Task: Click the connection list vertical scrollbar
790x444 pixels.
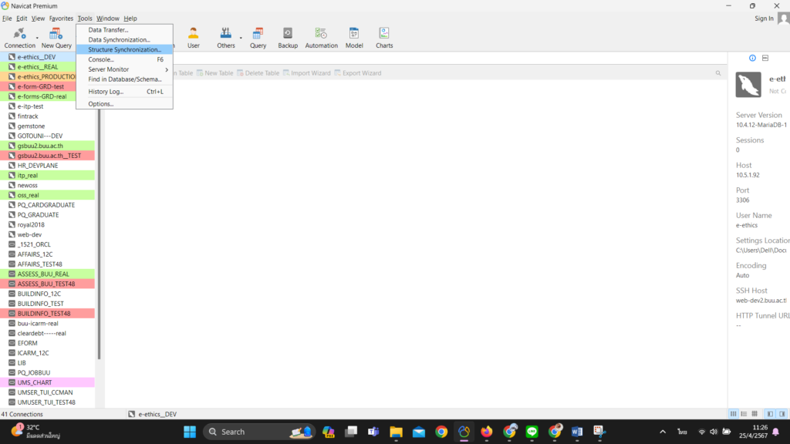Action: click(99, 231)
